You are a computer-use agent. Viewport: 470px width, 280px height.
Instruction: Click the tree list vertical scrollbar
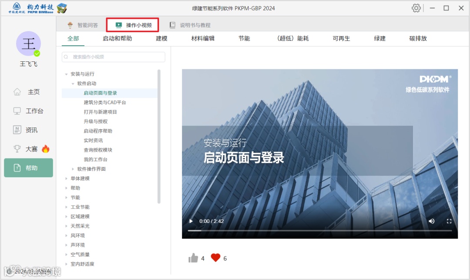(159, 137)
